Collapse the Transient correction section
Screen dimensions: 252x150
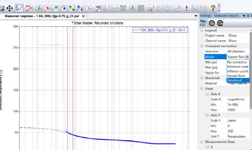[202, 46]
